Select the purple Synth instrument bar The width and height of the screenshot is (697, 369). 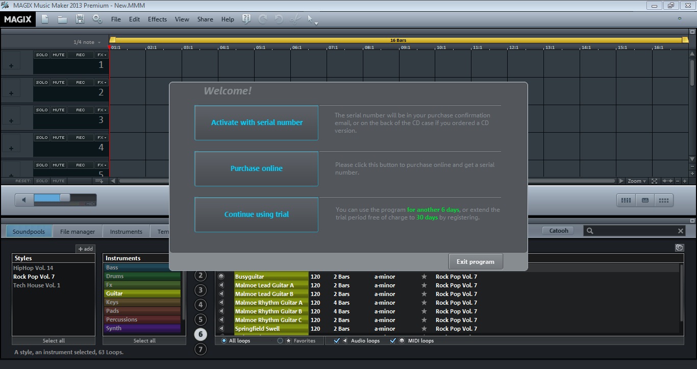[x=143, y=328]
